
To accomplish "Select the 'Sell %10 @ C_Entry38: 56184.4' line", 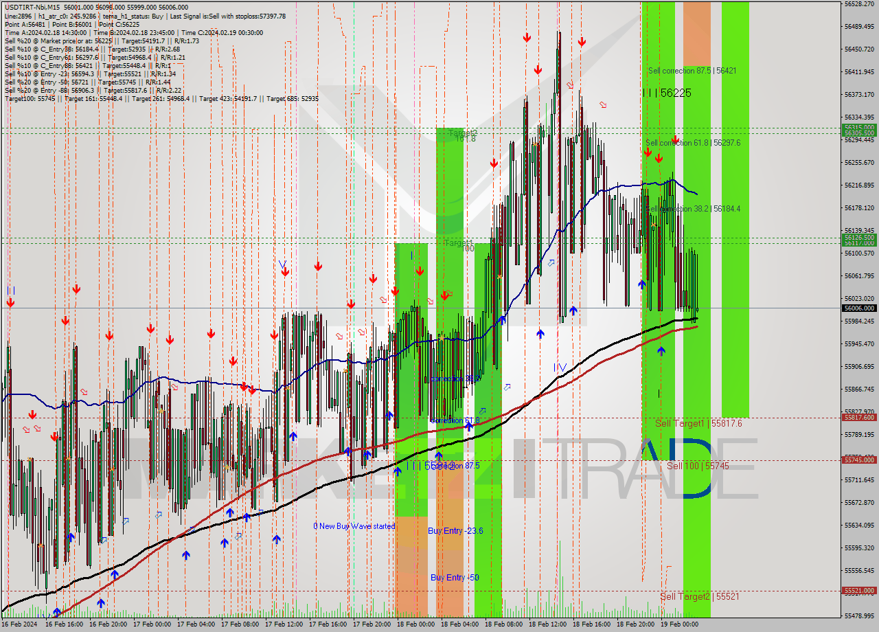I will coord(92,49).
